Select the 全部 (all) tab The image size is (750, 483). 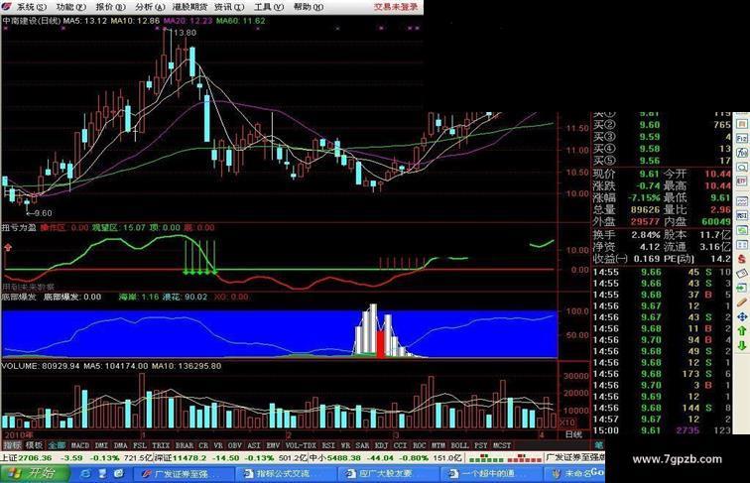pyautogui.click(x=57, y=445)
